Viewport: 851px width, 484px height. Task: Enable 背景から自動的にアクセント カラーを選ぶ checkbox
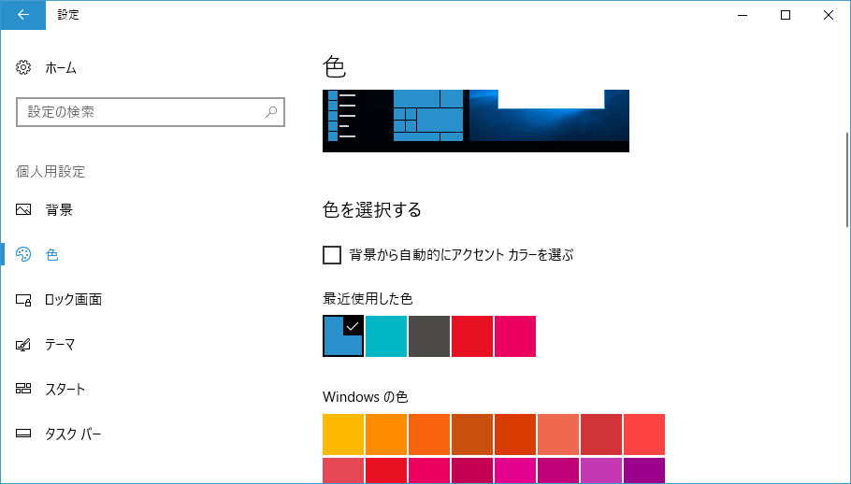[x=332, y=255]
